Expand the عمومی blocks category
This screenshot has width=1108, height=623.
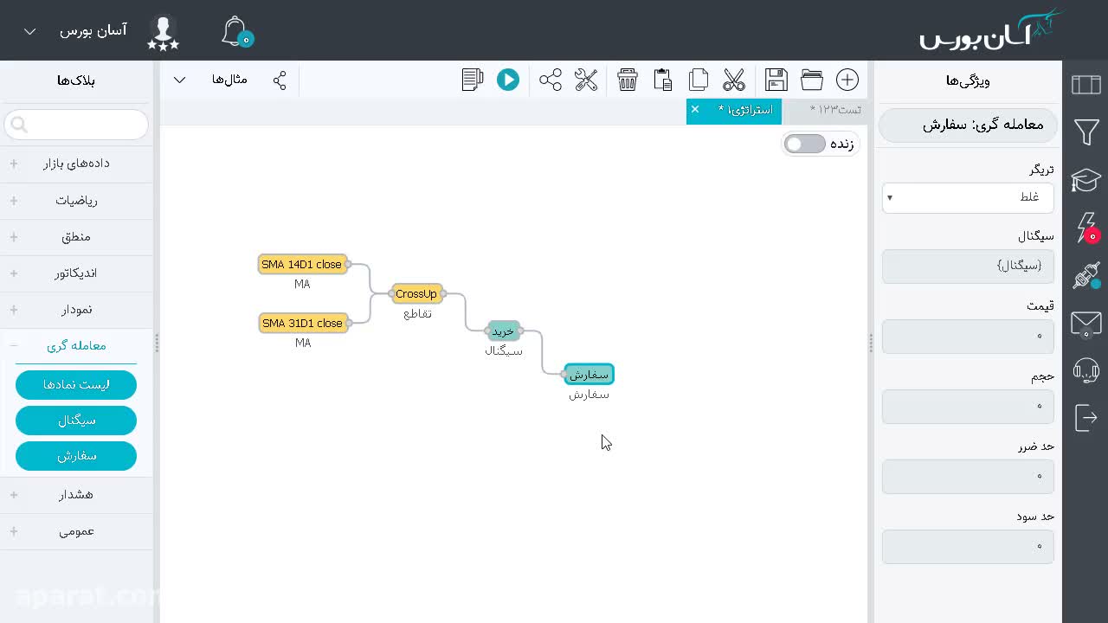pyautogui.click(x=76, y=530)
